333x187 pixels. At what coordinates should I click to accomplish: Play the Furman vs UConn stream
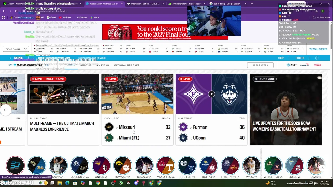pos(211,94)
